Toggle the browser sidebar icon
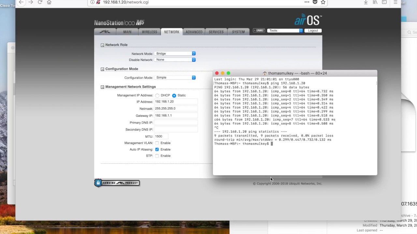 point(384,2)
